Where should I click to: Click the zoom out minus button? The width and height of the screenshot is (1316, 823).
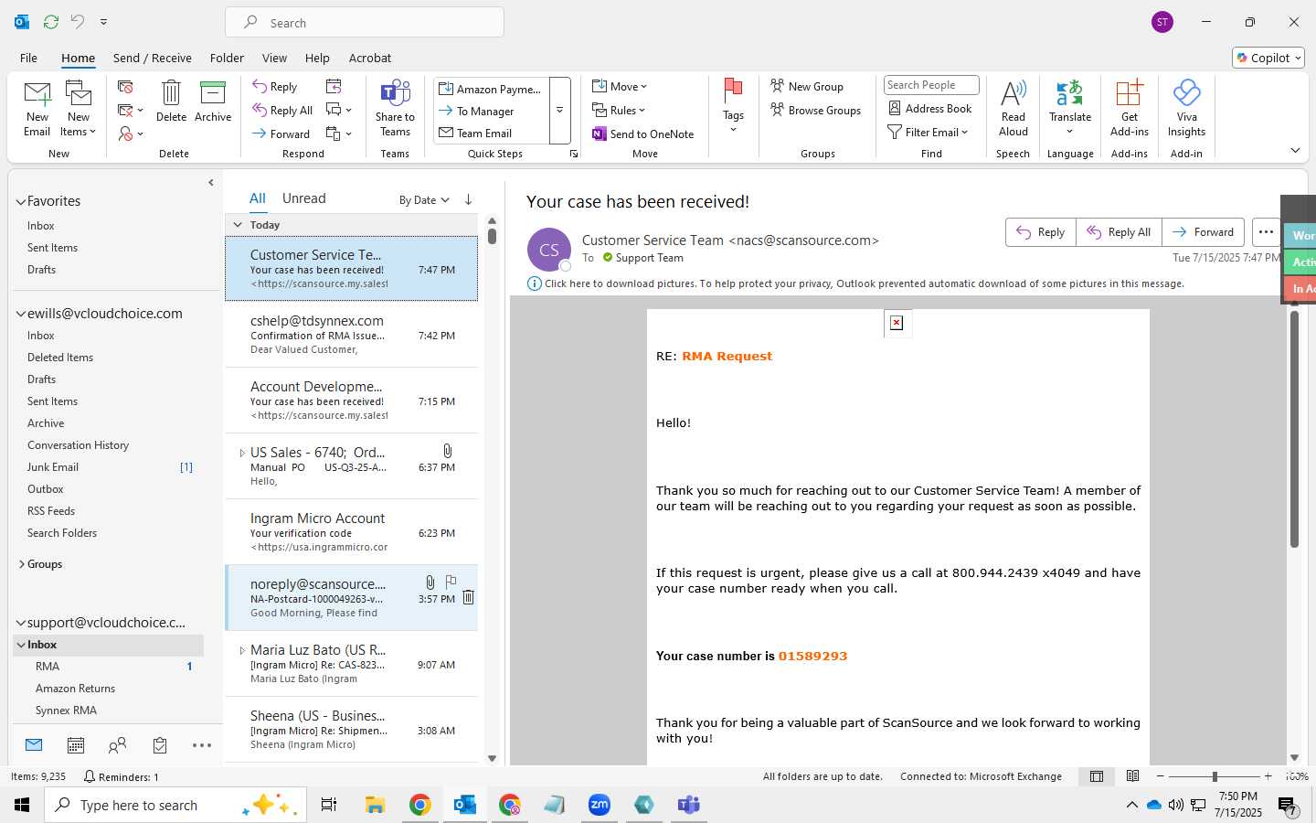point(1161,776)
